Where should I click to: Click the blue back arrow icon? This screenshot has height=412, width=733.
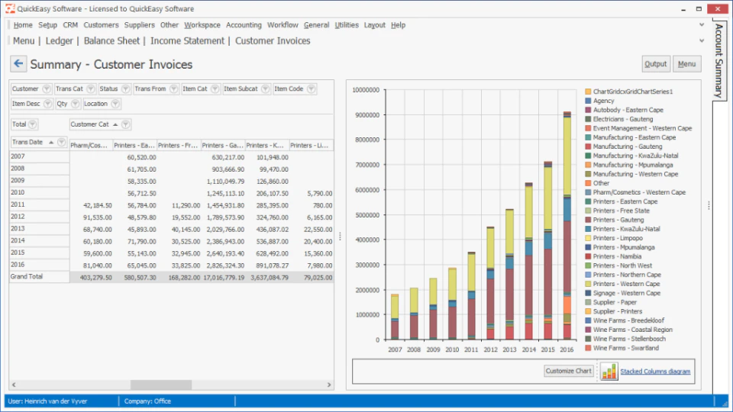[18, 64]
